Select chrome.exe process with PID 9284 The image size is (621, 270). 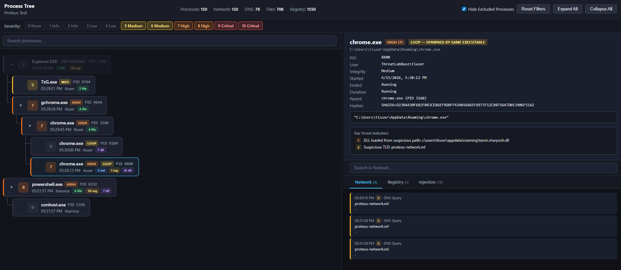pyautogui.click(x=77, y=147)
